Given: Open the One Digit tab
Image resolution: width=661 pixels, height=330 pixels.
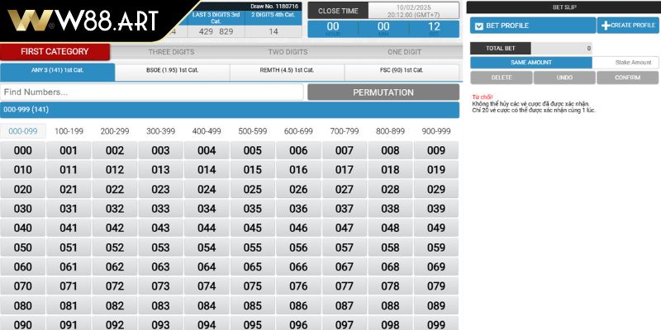Looking at the screenshot, I should pyautogui.click(x=404, y=52).
